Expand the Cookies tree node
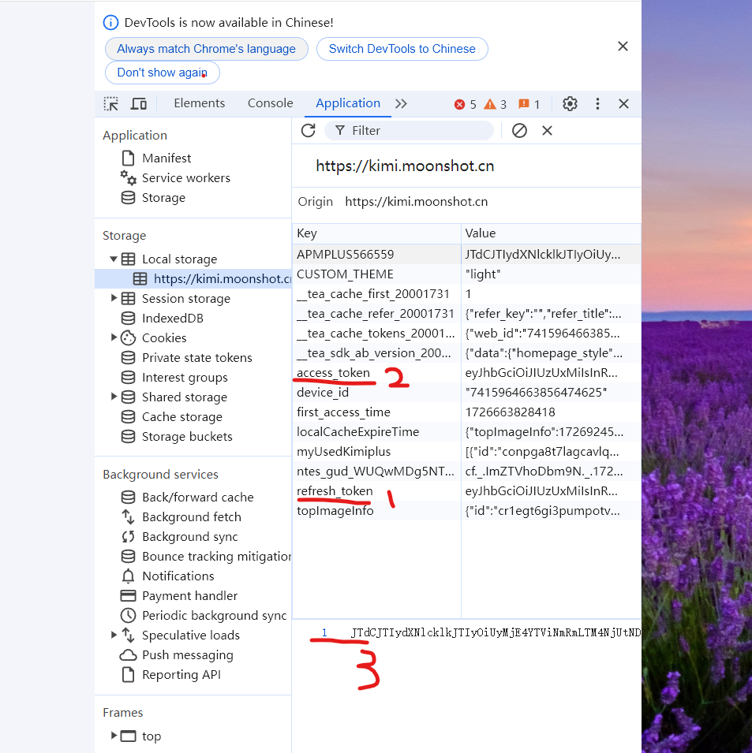 pos(114,337)
